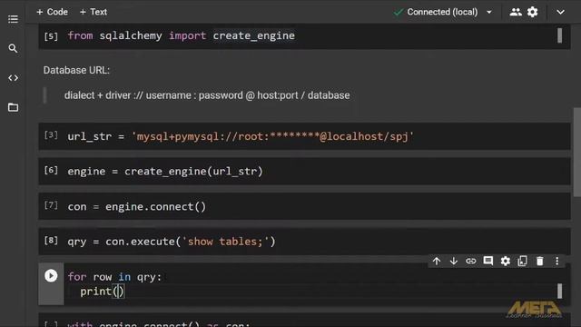The width and height of the screenshot is (581, 327).
Task: Click the notebook vertical scrollbar
Action: click(x=577, y=152)
